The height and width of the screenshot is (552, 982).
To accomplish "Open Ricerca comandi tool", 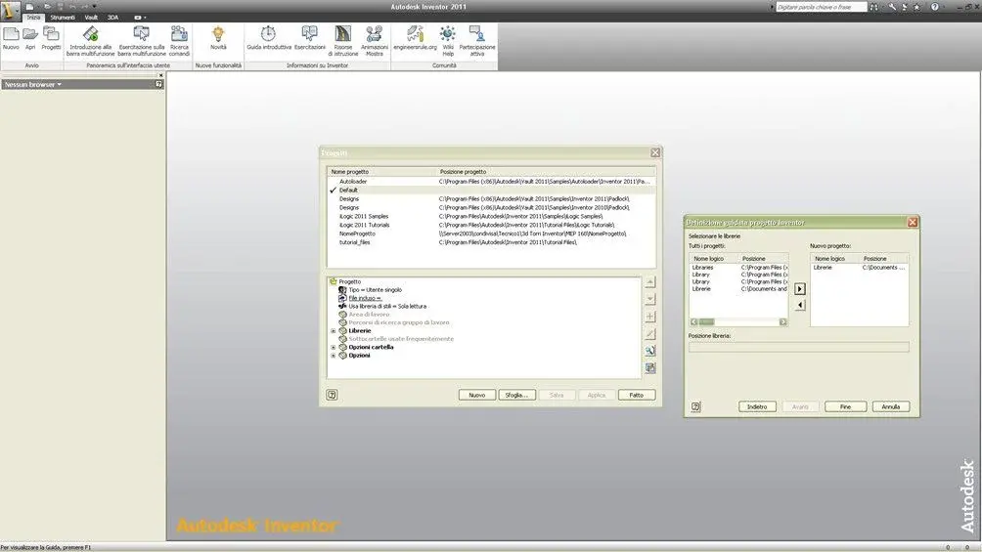I will [x=179, y=41].
